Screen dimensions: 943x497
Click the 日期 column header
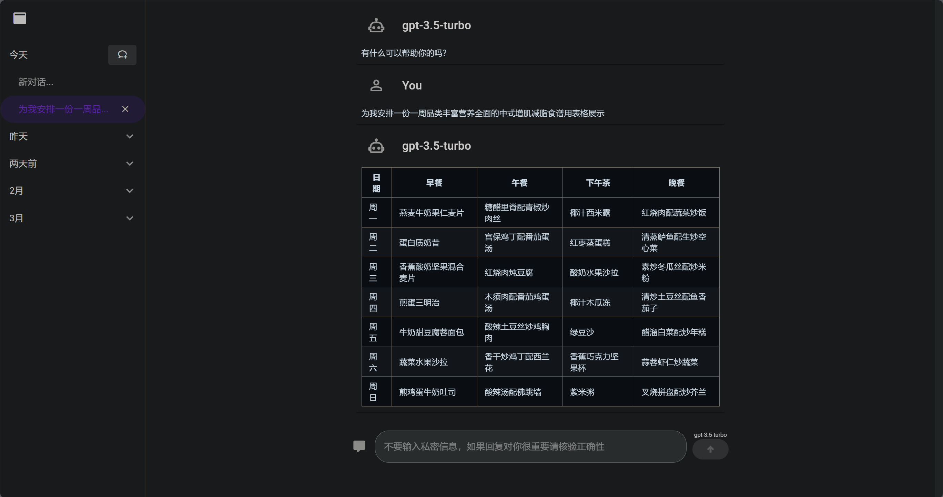(x=377, y=183)
